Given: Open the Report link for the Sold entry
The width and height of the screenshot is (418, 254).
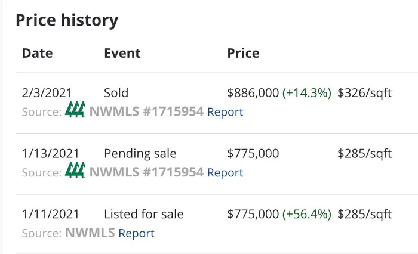Looking at the screenshot, I should (225, 112).
